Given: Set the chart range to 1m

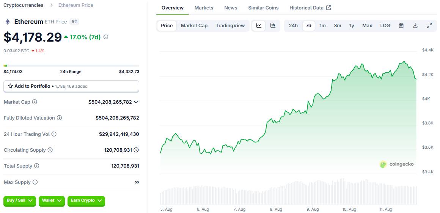Looking at the screenshot, I should coord(323,26).
